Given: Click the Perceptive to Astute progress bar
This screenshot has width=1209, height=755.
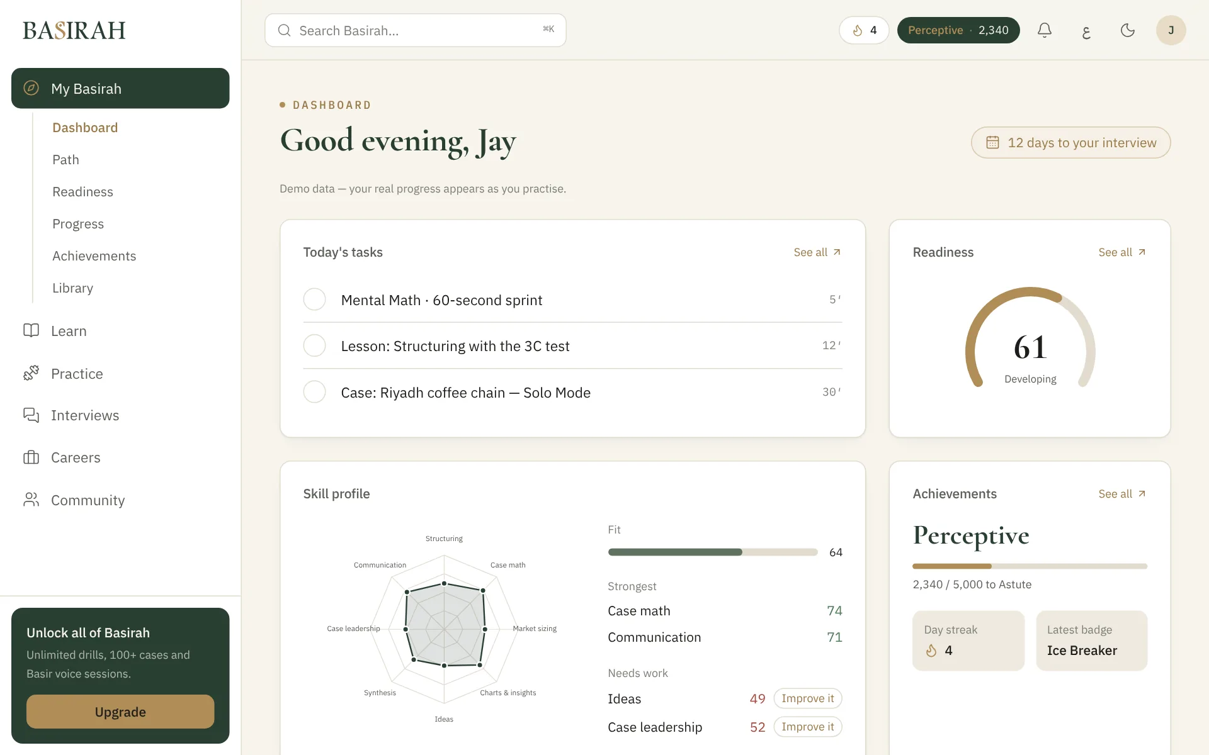Looking at the screenshot, I should [x=1030, y=566].
